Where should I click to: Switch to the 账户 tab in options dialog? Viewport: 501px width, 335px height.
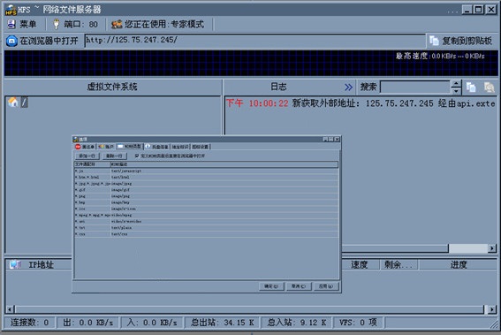[x=106, y=147]
